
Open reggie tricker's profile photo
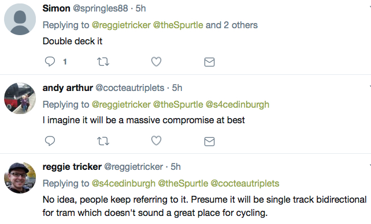20,178
